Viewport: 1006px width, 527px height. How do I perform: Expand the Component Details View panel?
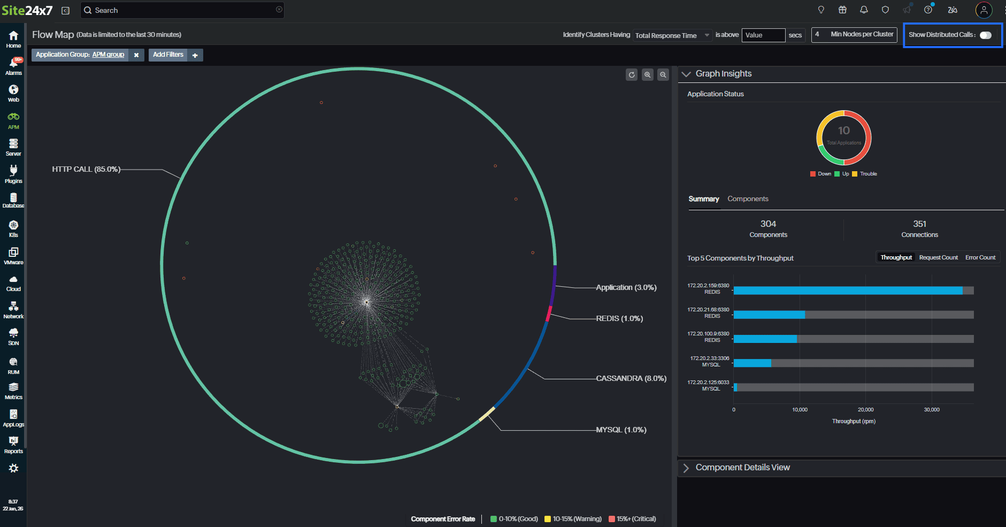click(687, 467)
